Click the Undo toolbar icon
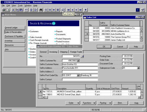This screenshot has height=112, width=147. [x=26, y=10]
